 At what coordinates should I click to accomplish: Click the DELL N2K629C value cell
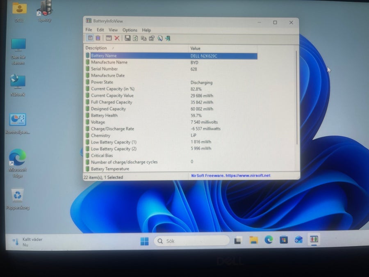tap(204, 56)
